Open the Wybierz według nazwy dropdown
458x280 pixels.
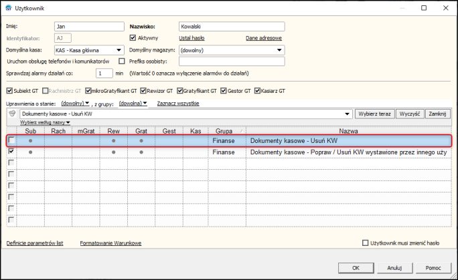pos(45,122)
